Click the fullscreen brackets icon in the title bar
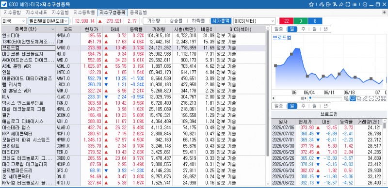 348,4
